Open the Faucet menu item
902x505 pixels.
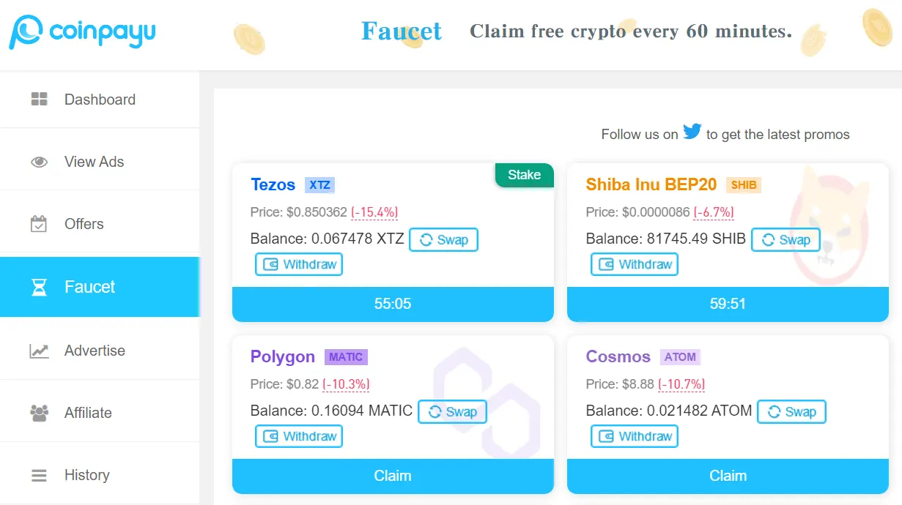(89, 287)
